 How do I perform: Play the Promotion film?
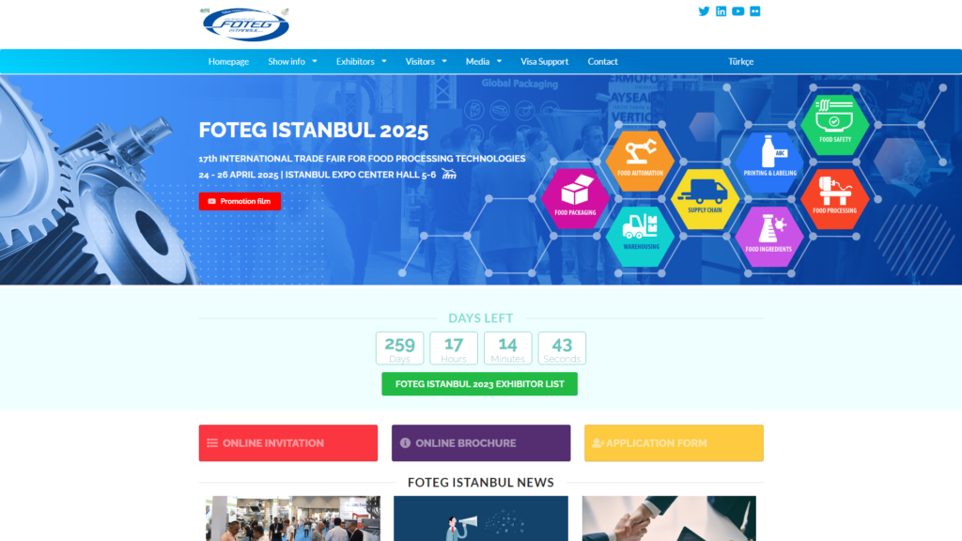pyautogui.click(x=240, y=201)
